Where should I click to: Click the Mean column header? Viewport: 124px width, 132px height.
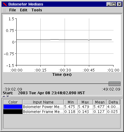point(100,102)
